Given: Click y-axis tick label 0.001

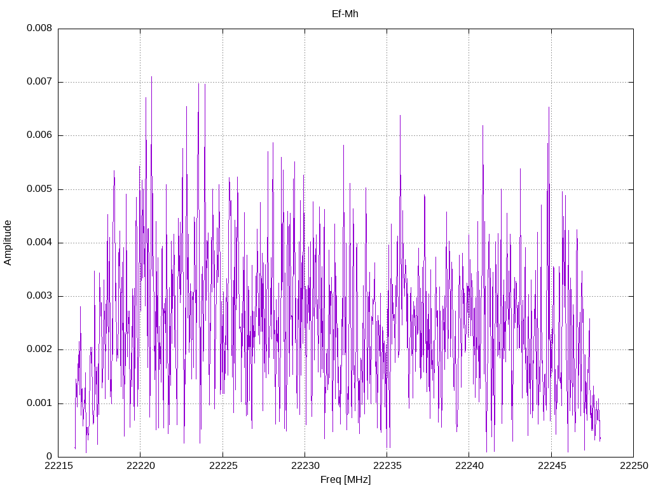Looking at the screenshot, I should 39,403.
